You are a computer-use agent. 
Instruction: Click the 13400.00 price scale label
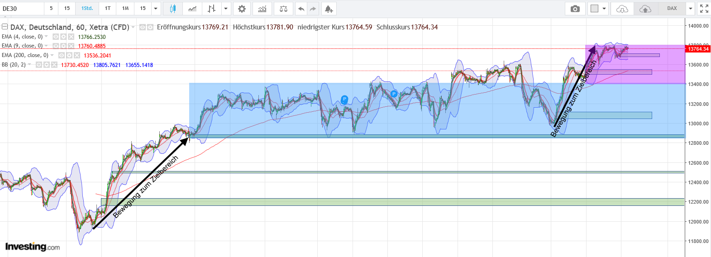click(698, 84)
